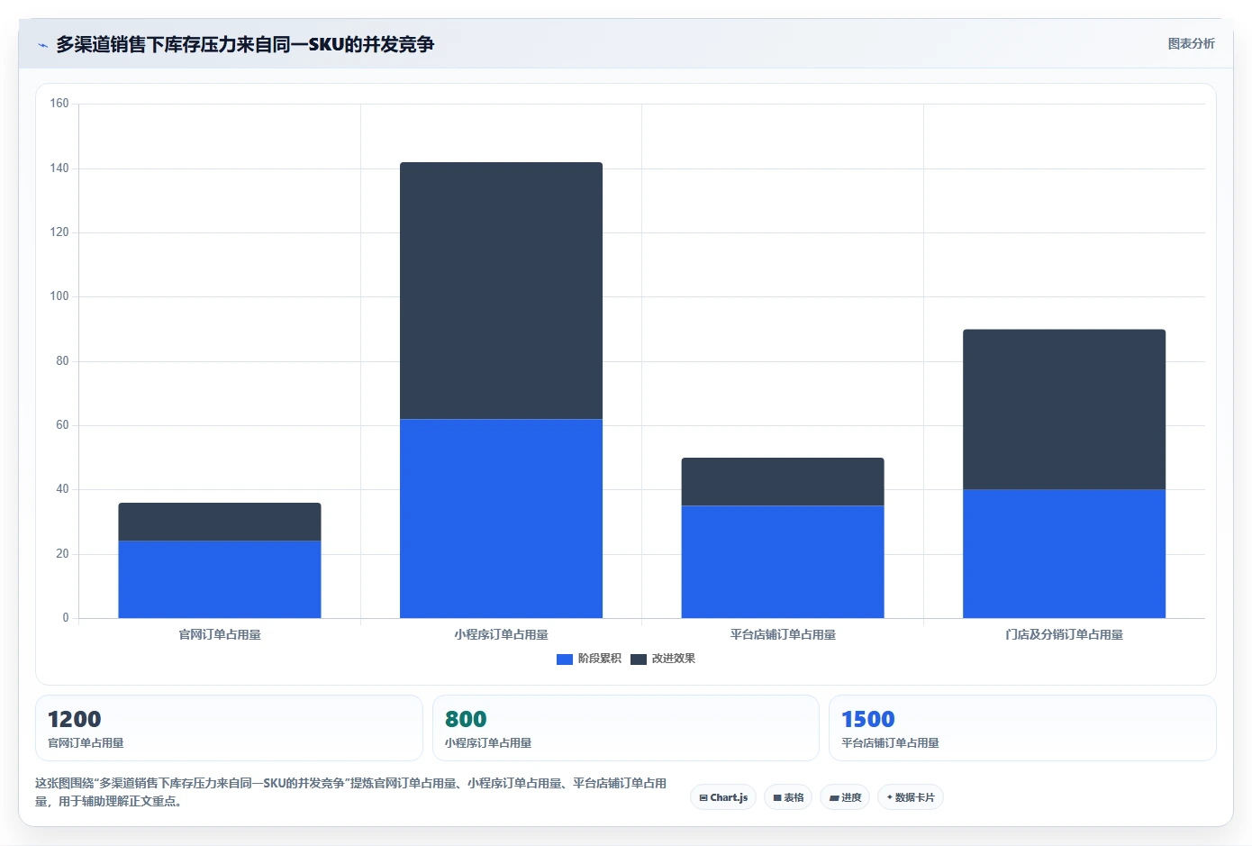Screen dimensions: 1252x846
Task: Click the description paragraph below the cards
Action: tap(351, 792)
